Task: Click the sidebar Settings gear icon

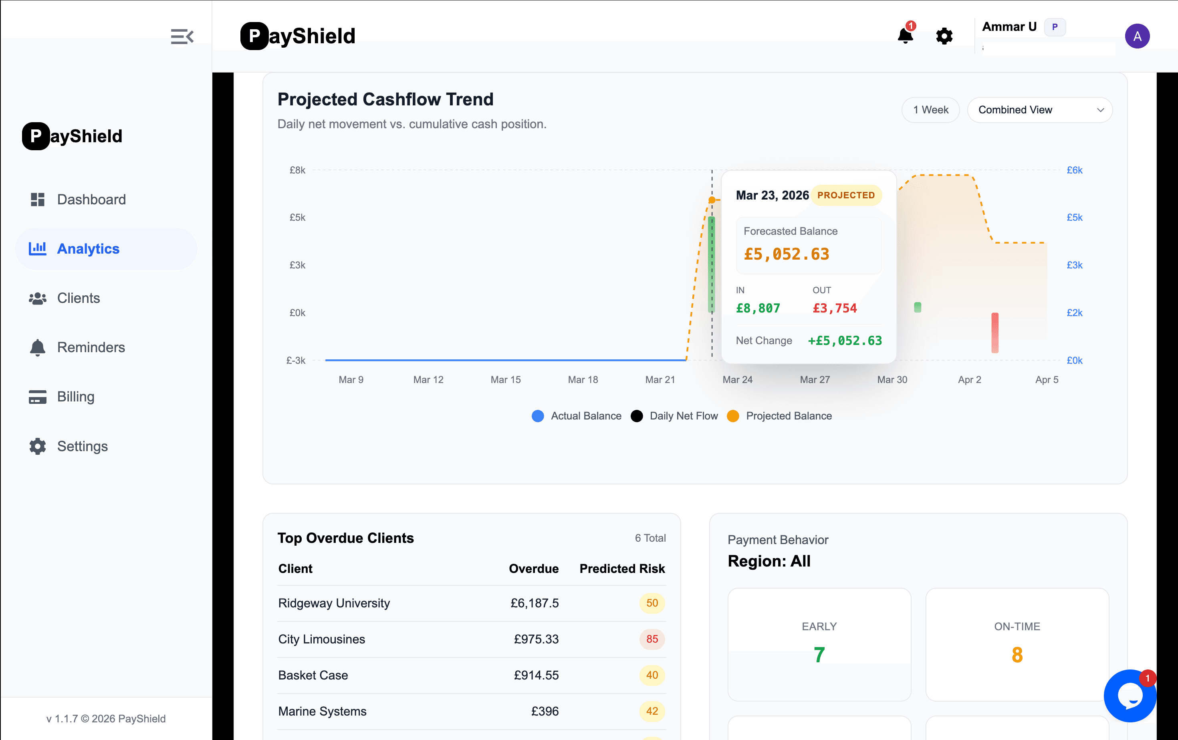Action: pyautogui.click(x=38, y=446)
